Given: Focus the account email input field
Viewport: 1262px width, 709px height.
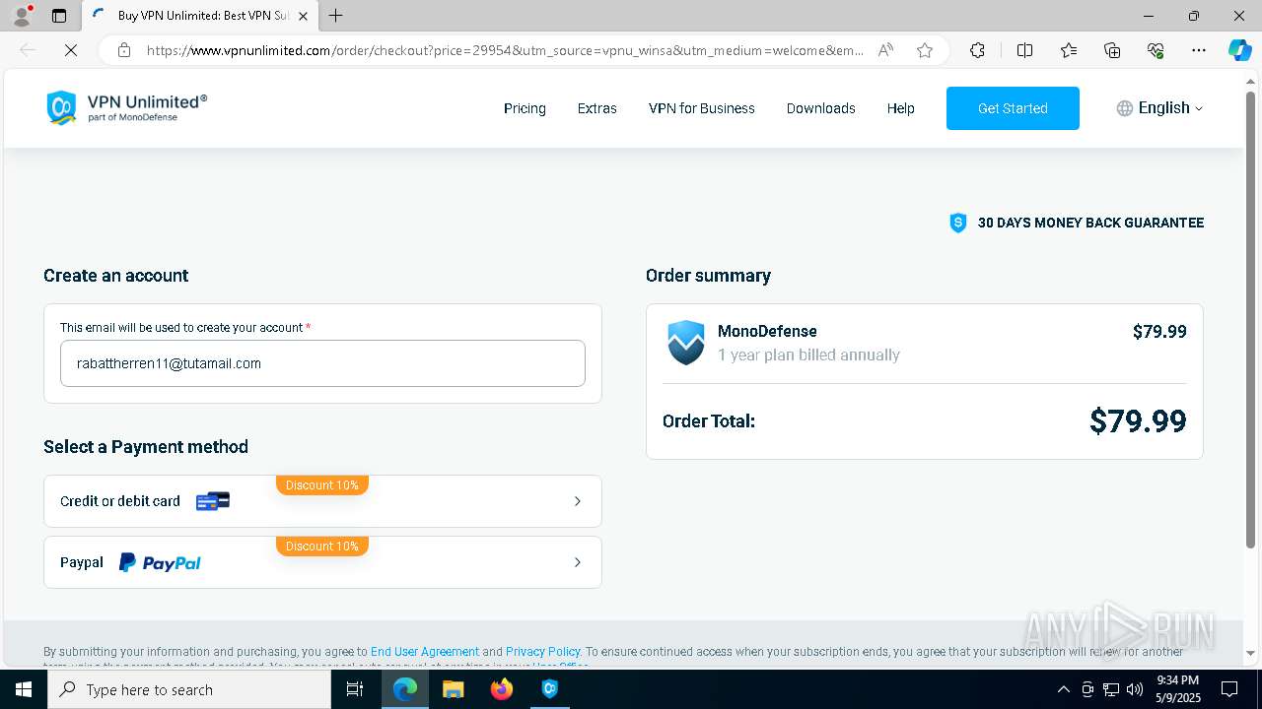Looking at the screenshot, I should pos(322,363).
